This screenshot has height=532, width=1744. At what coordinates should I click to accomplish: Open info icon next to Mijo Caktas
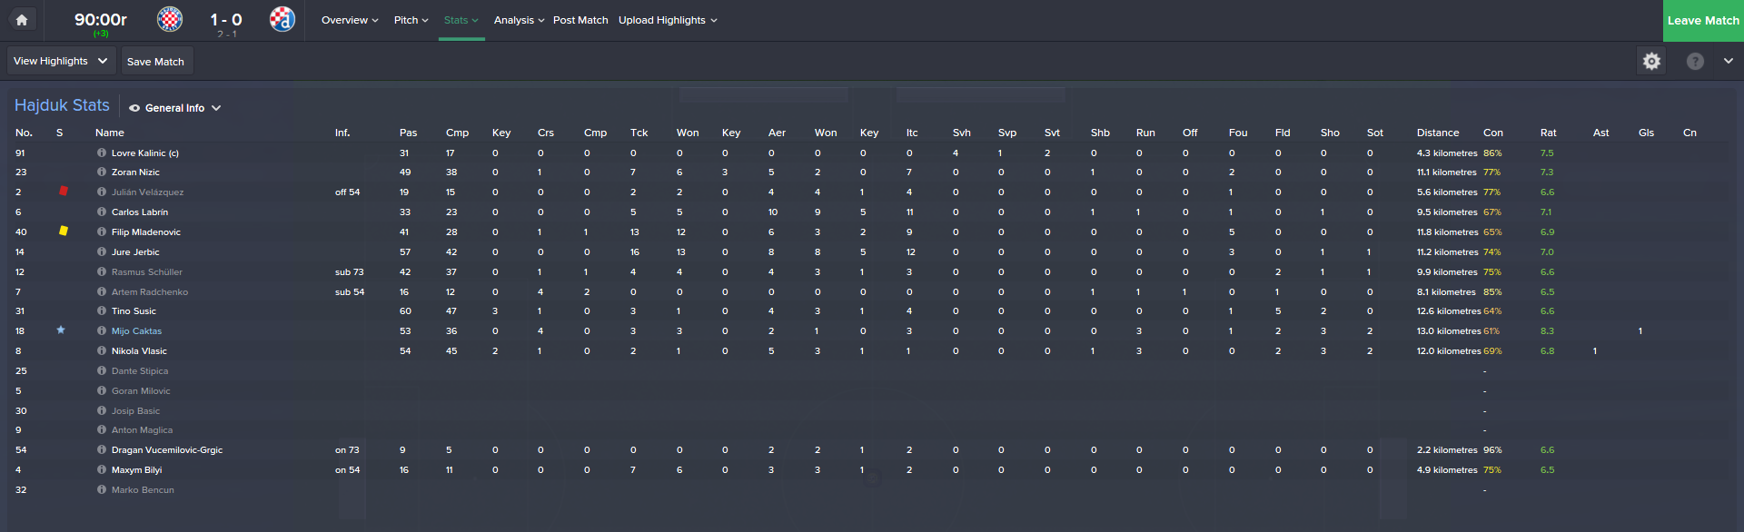[x=102, y=331]
